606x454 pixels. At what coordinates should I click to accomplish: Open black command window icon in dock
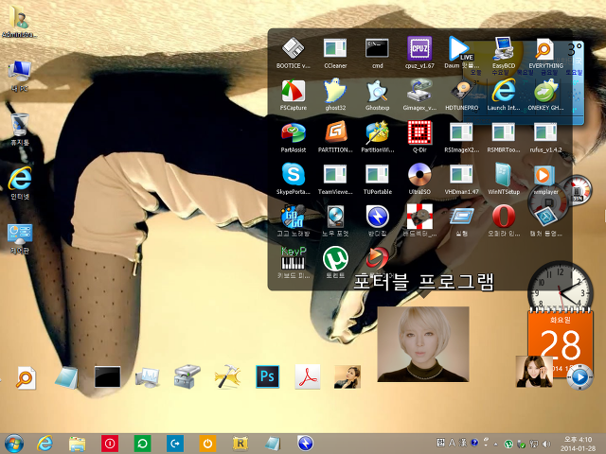click(107, 376)
